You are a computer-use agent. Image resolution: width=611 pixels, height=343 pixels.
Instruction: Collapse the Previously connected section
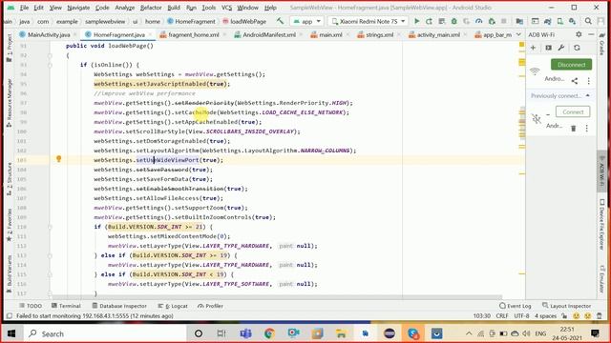pos(588,95)
